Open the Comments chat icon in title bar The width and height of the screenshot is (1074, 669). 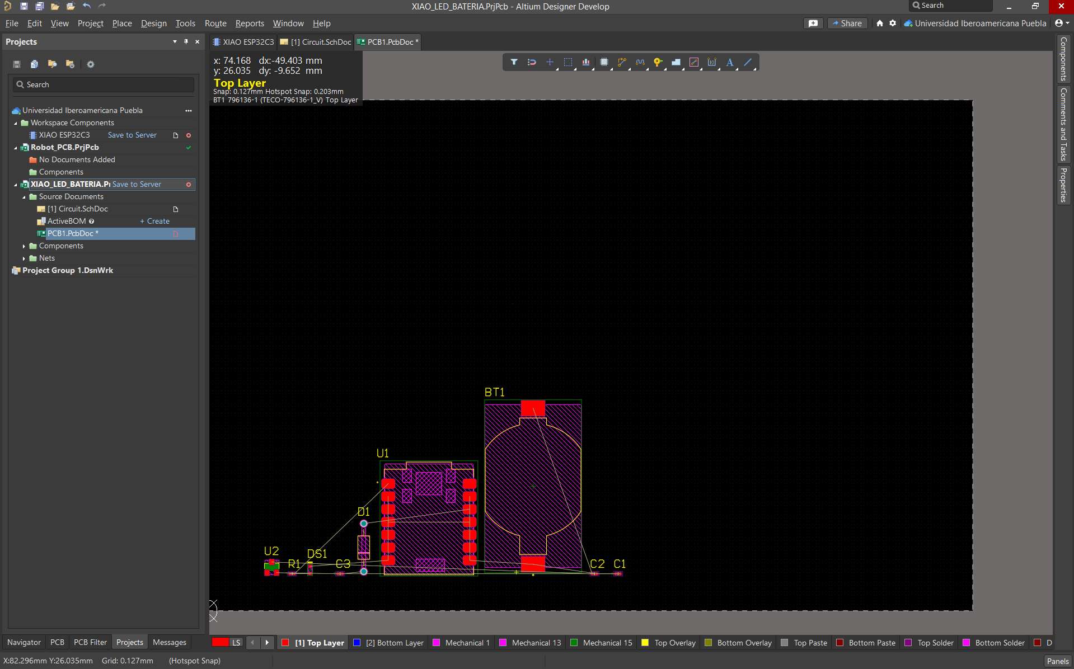click(x=813, y=23)
